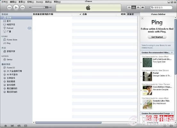The height and width of the screenshot is (128, 177).
Task: Open Sounds Like This album link
Action: click(x=161, y=101)
